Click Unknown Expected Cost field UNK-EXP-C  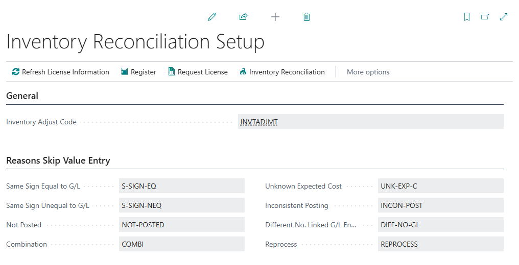tap(440, 186)
